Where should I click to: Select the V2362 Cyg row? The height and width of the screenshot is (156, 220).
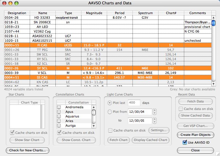tap(108, 31)
